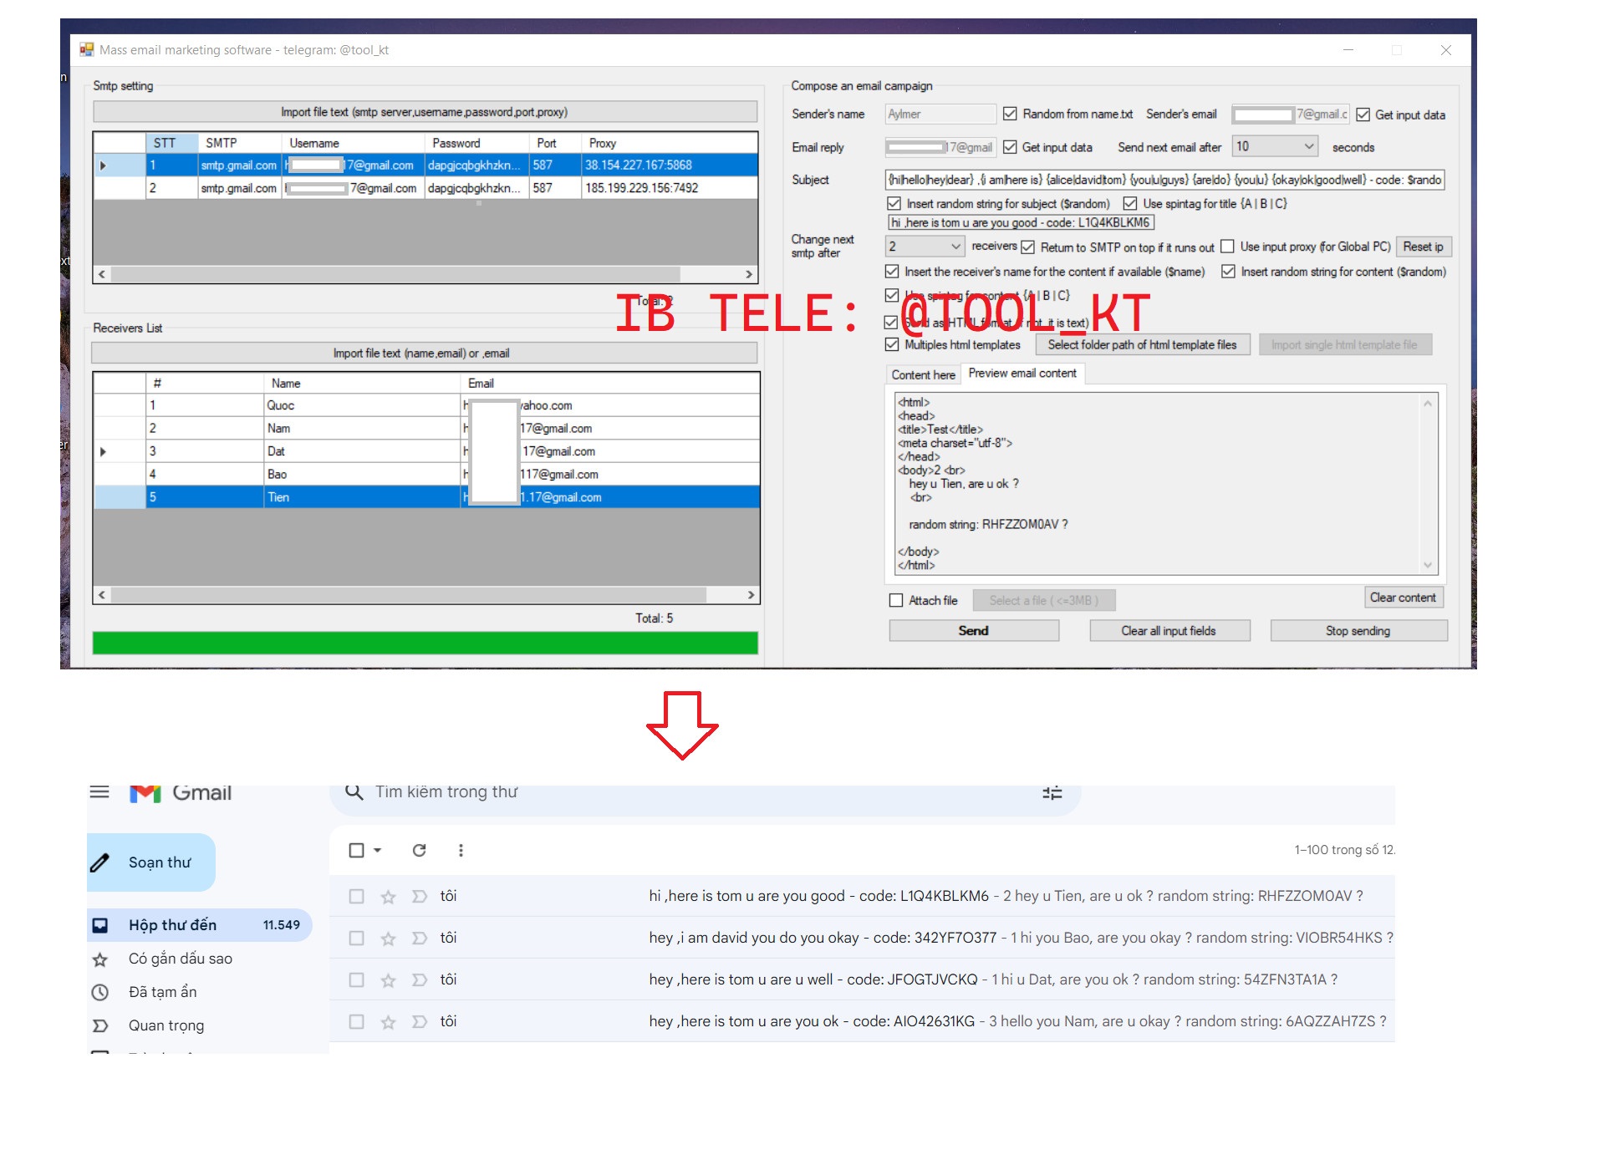Click Import file text smtp server button

pos(425,112)
